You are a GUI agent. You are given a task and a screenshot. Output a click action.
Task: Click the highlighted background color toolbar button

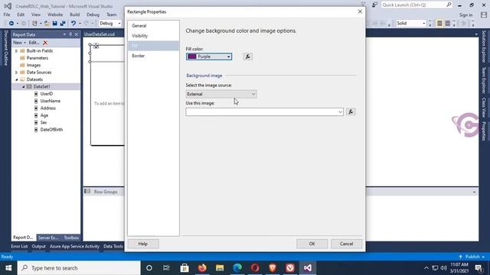click(x=439, y=24)
